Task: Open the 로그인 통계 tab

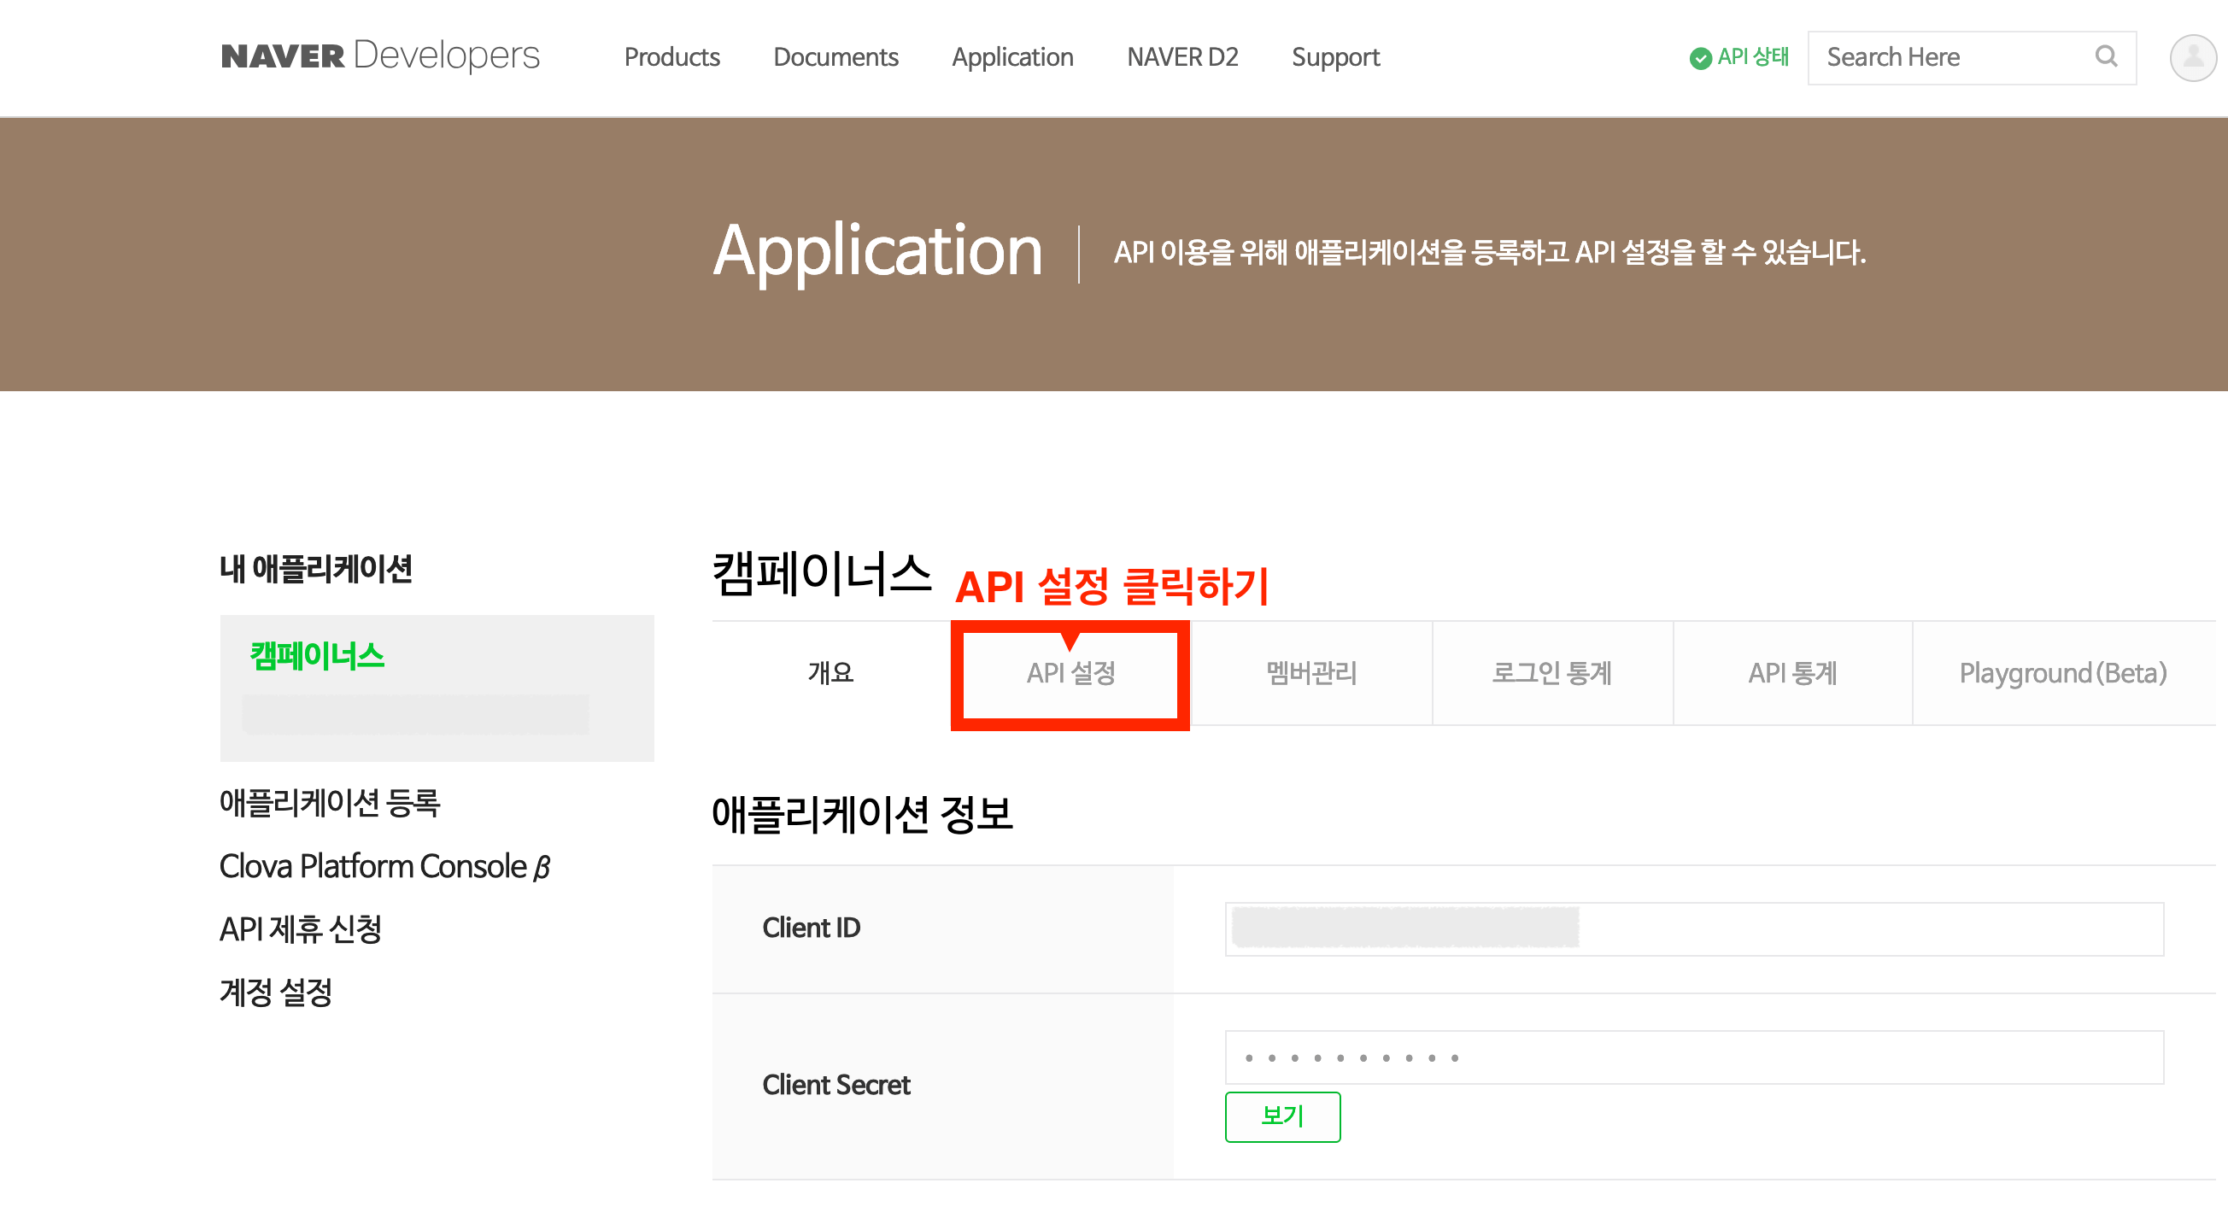Action: [x=1552, y=672]
